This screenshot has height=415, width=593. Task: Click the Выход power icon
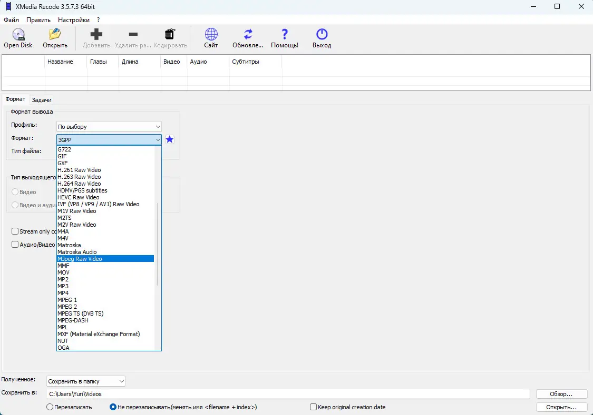(322, 34)
